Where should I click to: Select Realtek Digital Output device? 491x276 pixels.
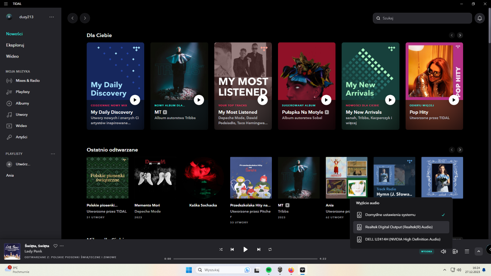pyautogui.click(x=401, y=227)
